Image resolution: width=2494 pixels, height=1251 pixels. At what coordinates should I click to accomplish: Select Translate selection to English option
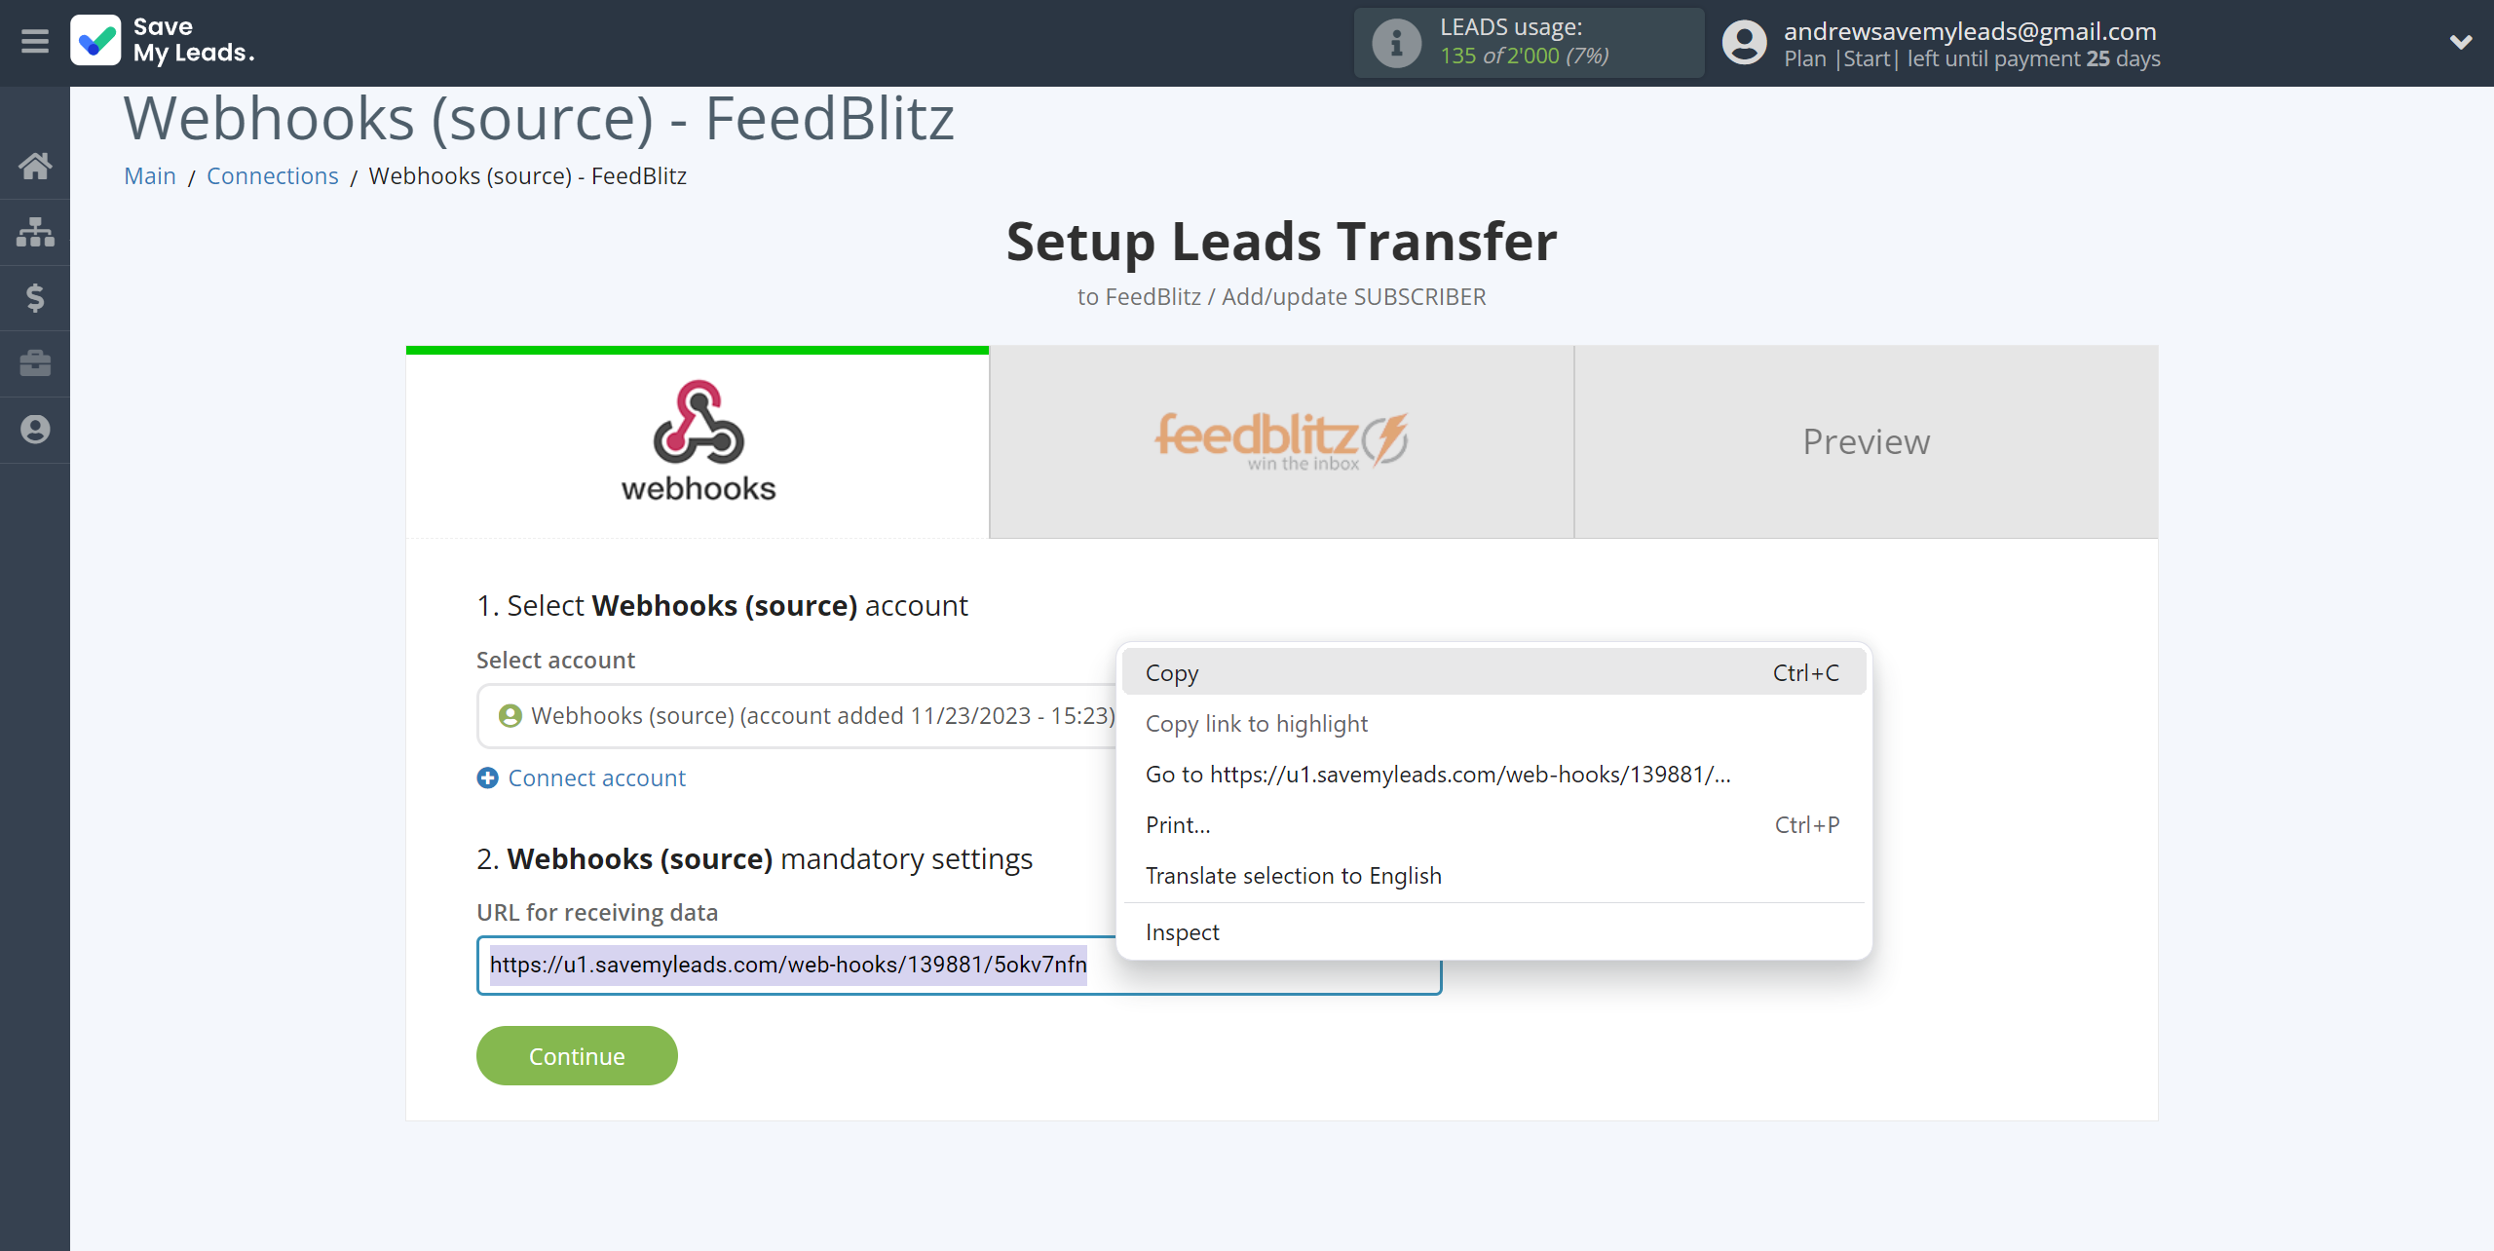point(1293,874)
